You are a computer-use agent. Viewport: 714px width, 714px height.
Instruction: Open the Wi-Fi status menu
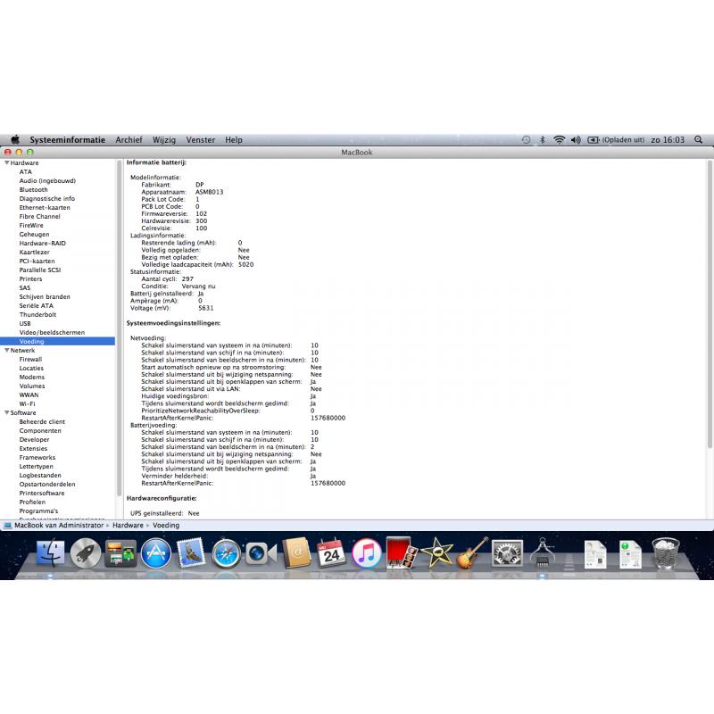559,140
